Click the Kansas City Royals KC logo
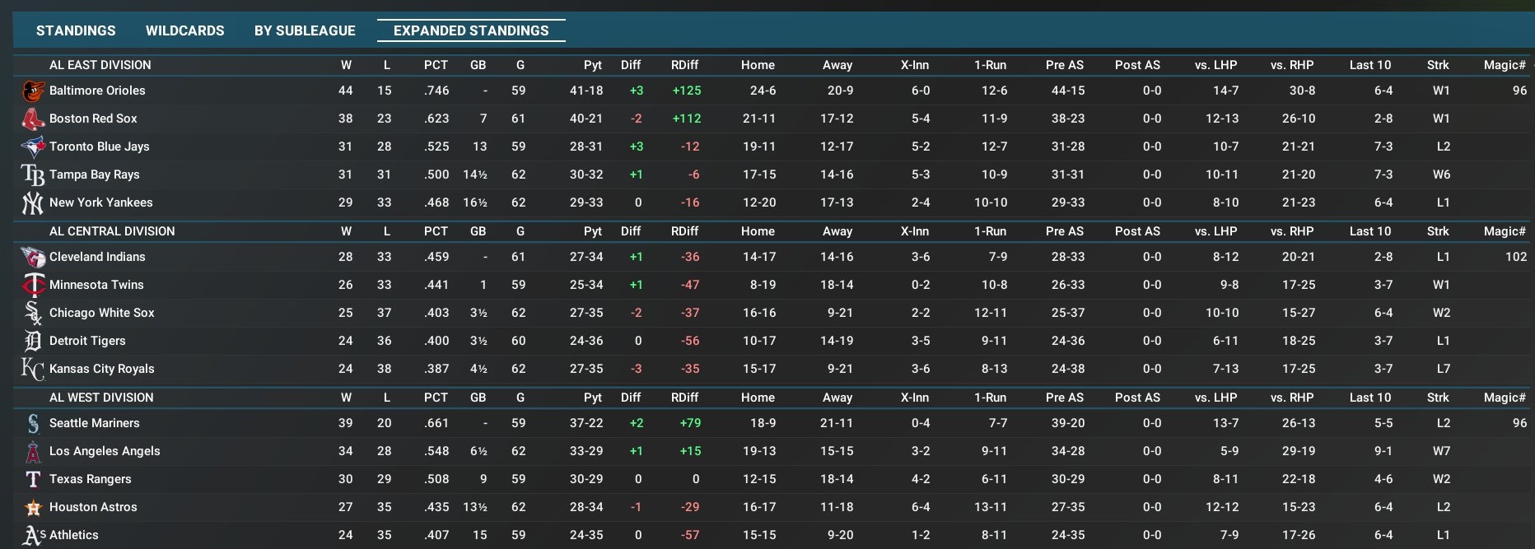This screenshot has width=1535, height=549. 33,369
